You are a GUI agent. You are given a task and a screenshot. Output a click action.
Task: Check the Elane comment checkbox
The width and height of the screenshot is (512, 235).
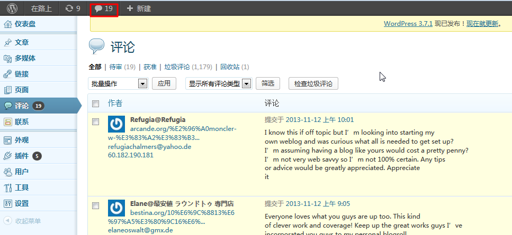click(95, 206)
